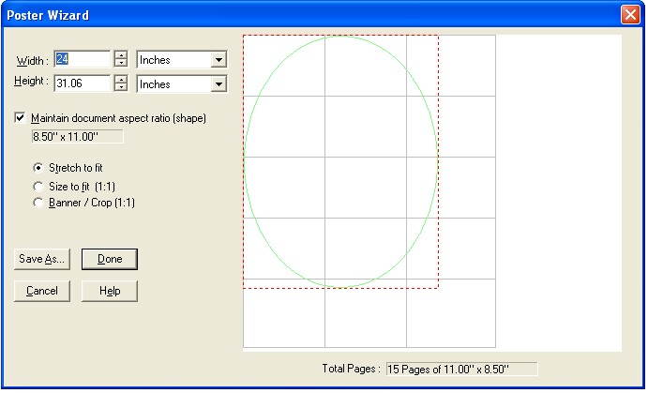This screenshot has height=393, width=648.
Task: Click the Done button
Action: coord(110,259)
